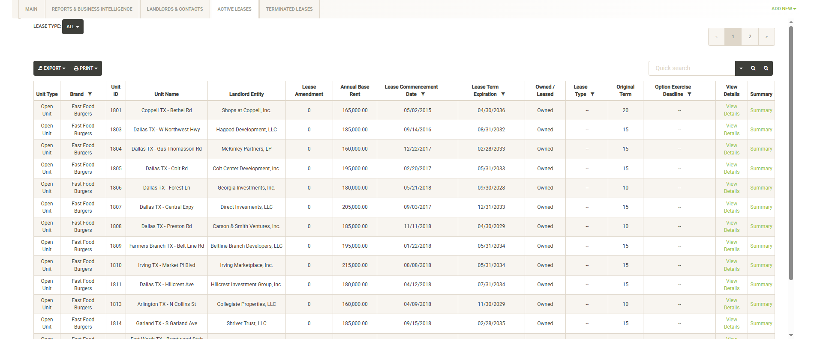Viewport: 814px width, 347px height.
Task: Click the quick search magnifier icon
Action: pos(753,68)
